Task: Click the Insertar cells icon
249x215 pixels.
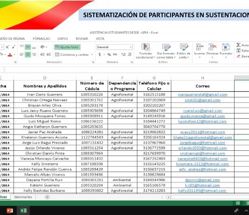Action: (x=200, y=47)
